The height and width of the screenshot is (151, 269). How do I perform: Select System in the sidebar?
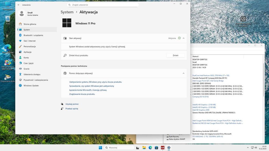coord(37,30)
